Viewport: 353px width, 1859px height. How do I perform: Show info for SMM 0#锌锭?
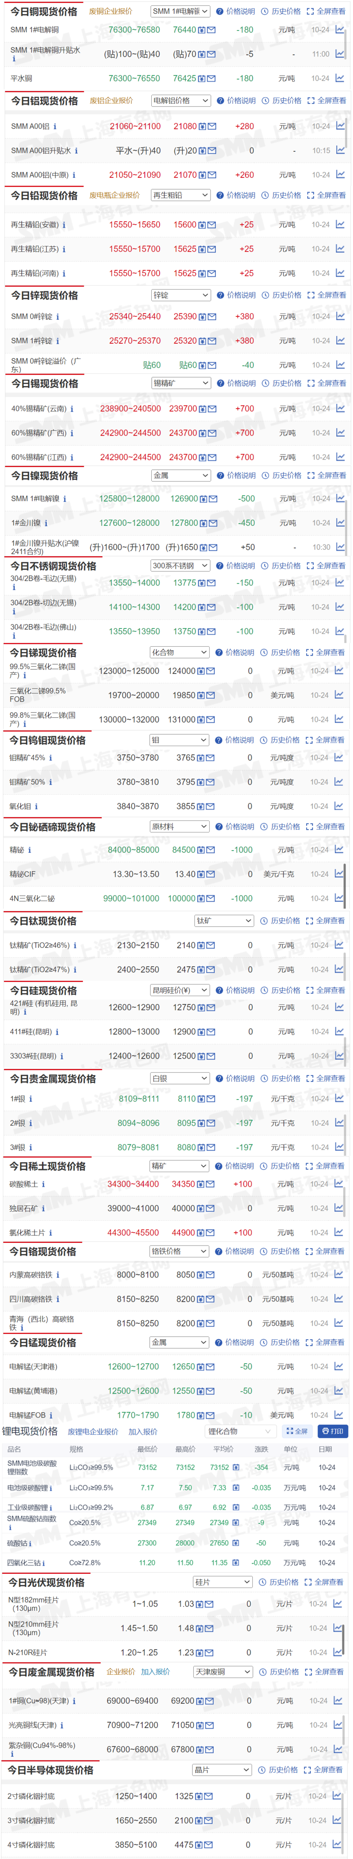click(x=58, y=317)
